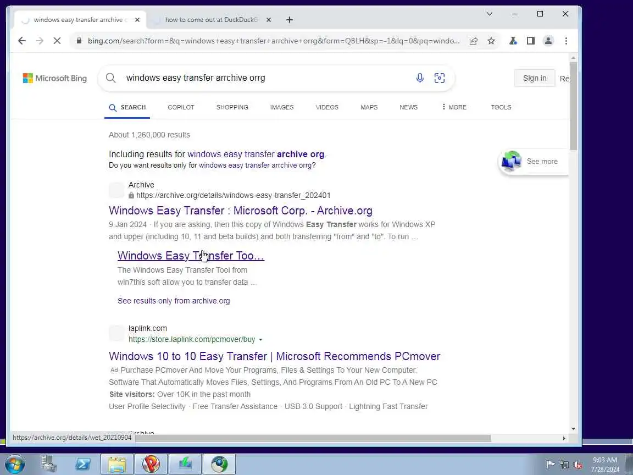Open 'Windows 10 to 10 Easy Transfer' PCmover ad
Screen dimensions: 633x475
point(275,356)
